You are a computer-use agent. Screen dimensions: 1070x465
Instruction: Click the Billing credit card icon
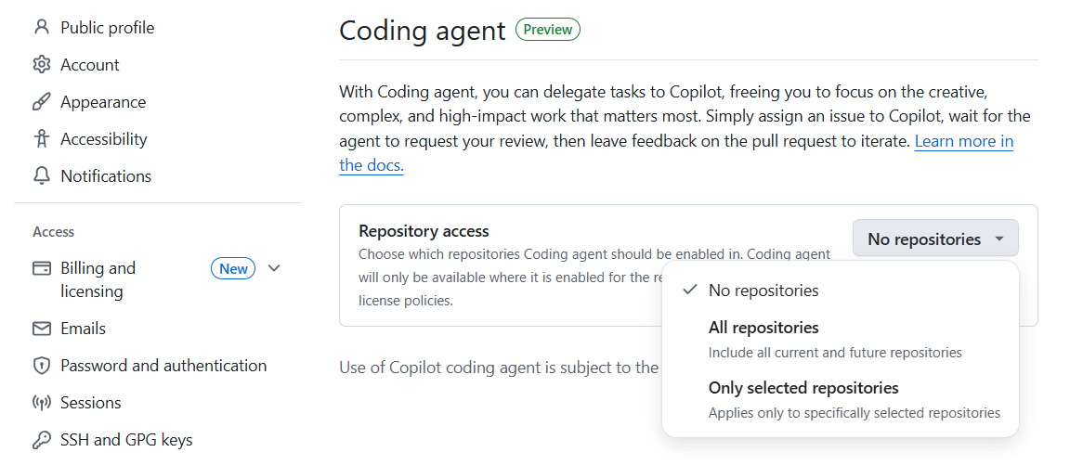[41, 268]
